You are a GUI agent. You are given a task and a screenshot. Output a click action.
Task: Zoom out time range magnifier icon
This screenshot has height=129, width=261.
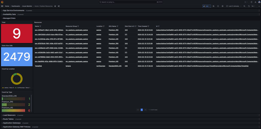244,6
